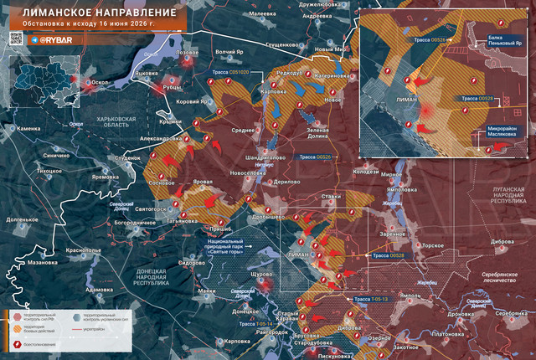The height and width of the screenshot is (360, 536).
Task: Click the red strike glow at Лозовое
Action: pos(187,60)
